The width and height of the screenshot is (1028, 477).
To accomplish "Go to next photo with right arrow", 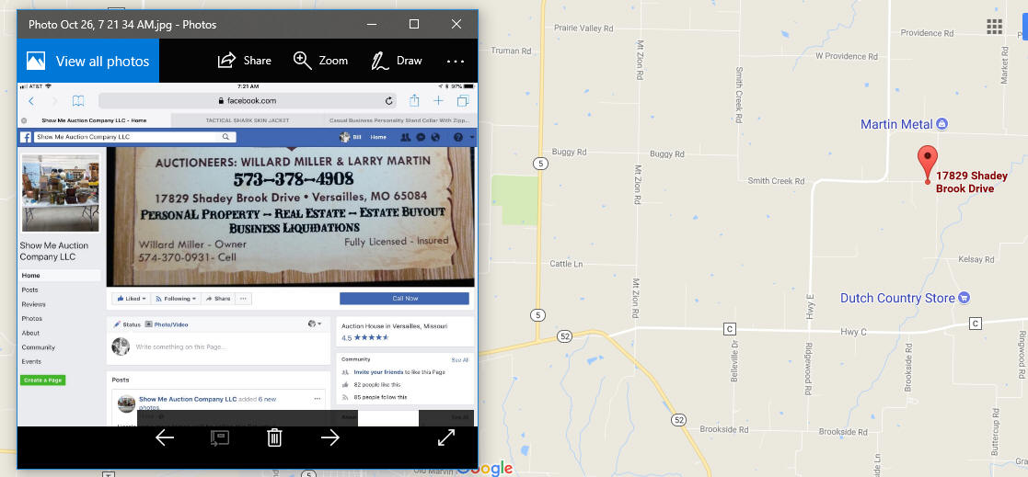I will click(x=329, y=437).
